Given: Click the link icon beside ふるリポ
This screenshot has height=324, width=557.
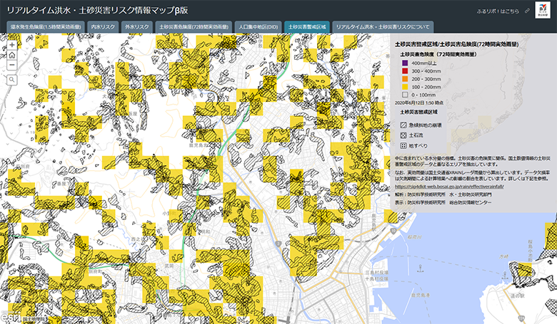Looking at the screenshot, I should 527,12.
